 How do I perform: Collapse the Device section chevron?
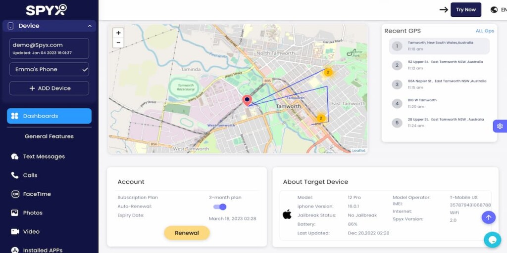[x=90, y=26]
